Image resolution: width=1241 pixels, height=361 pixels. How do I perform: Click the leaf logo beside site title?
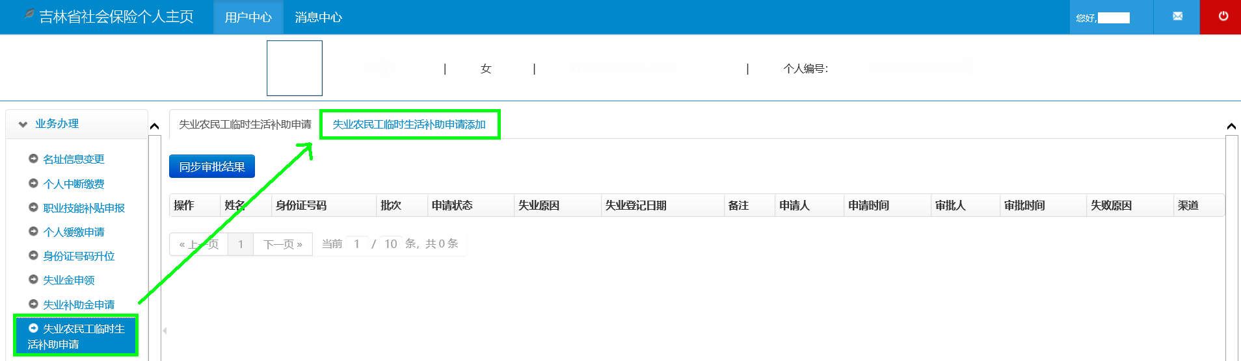29,14
